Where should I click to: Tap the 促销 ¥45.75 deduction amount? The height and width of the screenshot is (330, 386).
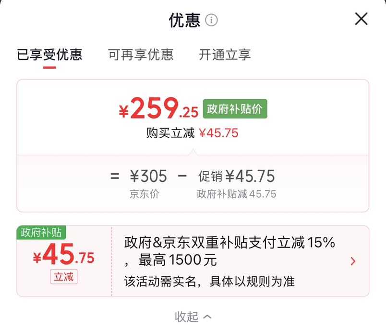236,176
